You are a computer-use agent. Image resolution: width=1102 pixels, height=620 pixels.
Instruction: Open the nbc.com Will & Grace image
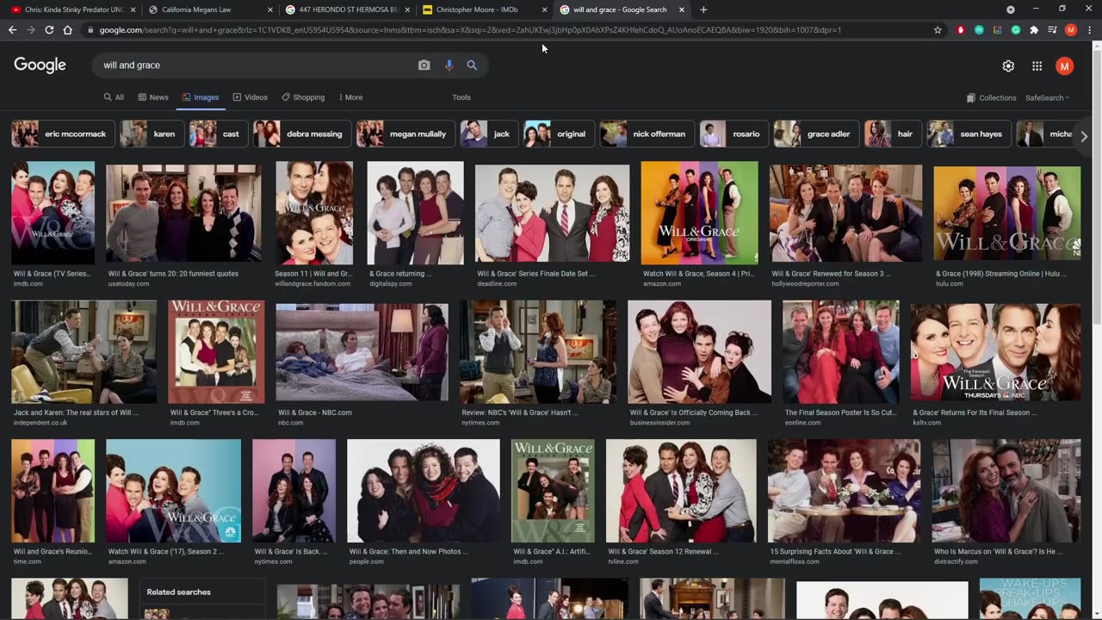tap(362, 351)
